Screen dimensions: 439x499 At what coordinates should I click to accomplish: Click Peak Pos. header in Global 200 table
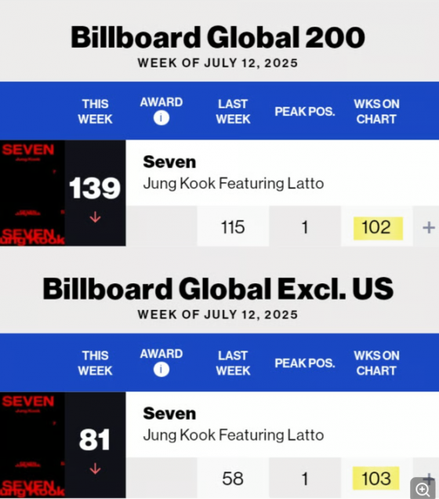[x=305, y=111]
